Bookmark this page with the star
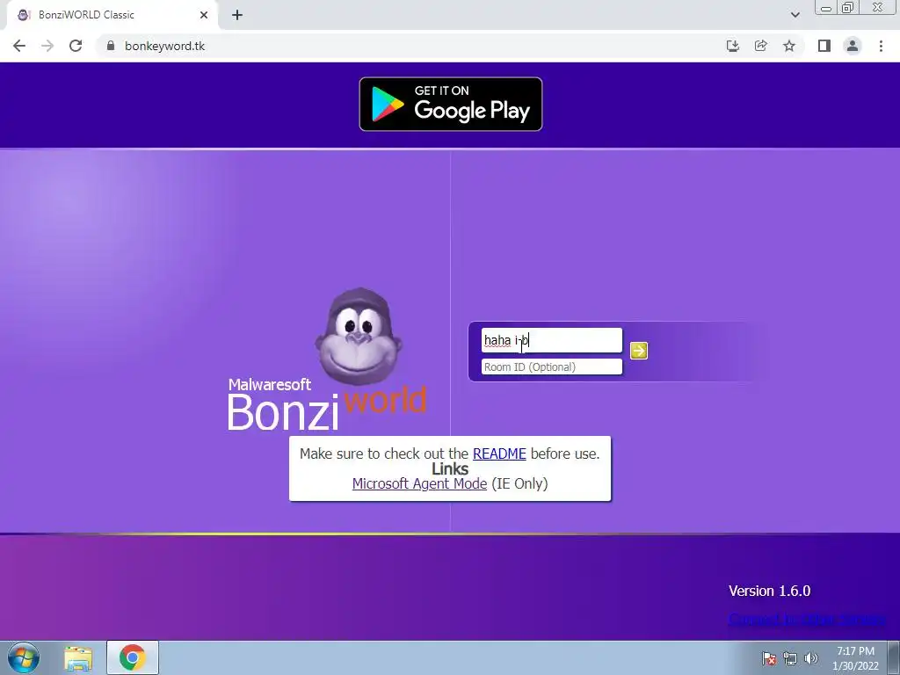The width and height of the screenshot is (900, 675). click(x=789, y=46)
